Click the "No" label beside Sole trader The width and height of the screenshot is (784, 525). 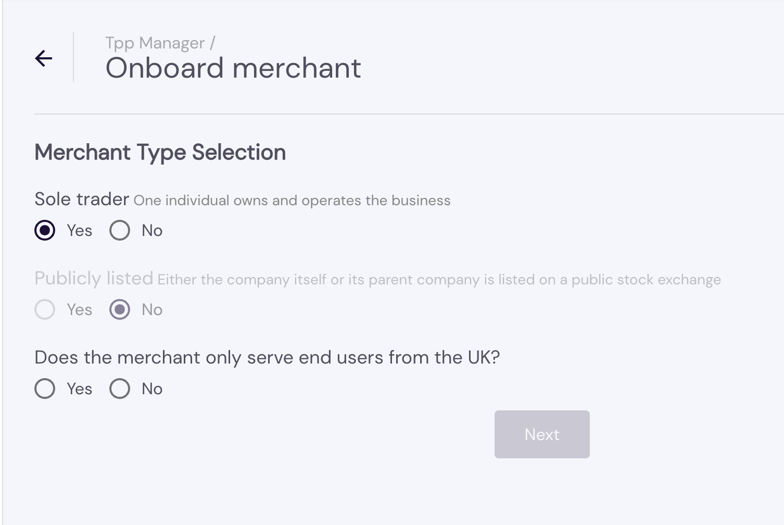click(x=152, y=230)
